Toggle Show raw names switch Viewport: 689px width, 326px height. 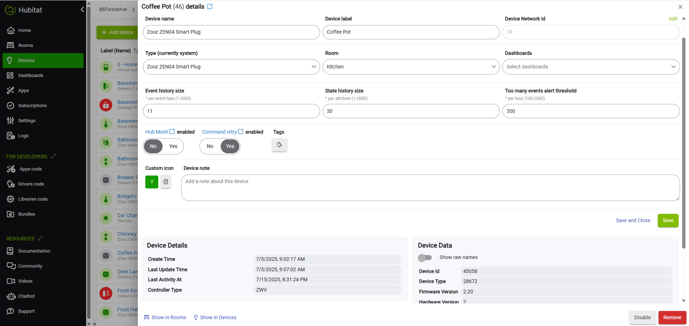[425, 258]
